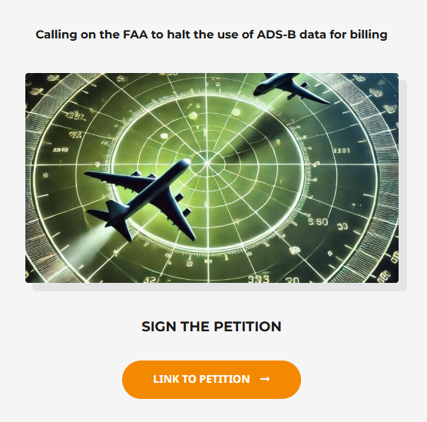Click the 1331 label on the radar

(x=342, y=151)
